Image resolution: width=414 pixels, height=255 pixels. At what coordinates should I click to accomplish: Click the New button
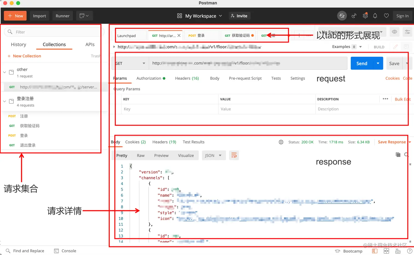pyautogui.click(x=15, y=16)
